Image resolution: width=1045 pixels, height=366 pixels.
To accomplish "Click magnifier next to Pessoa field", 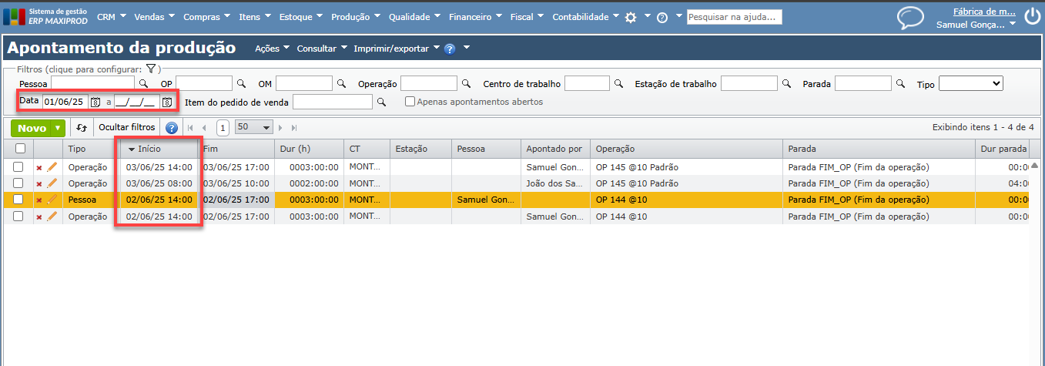I will 142,83.
